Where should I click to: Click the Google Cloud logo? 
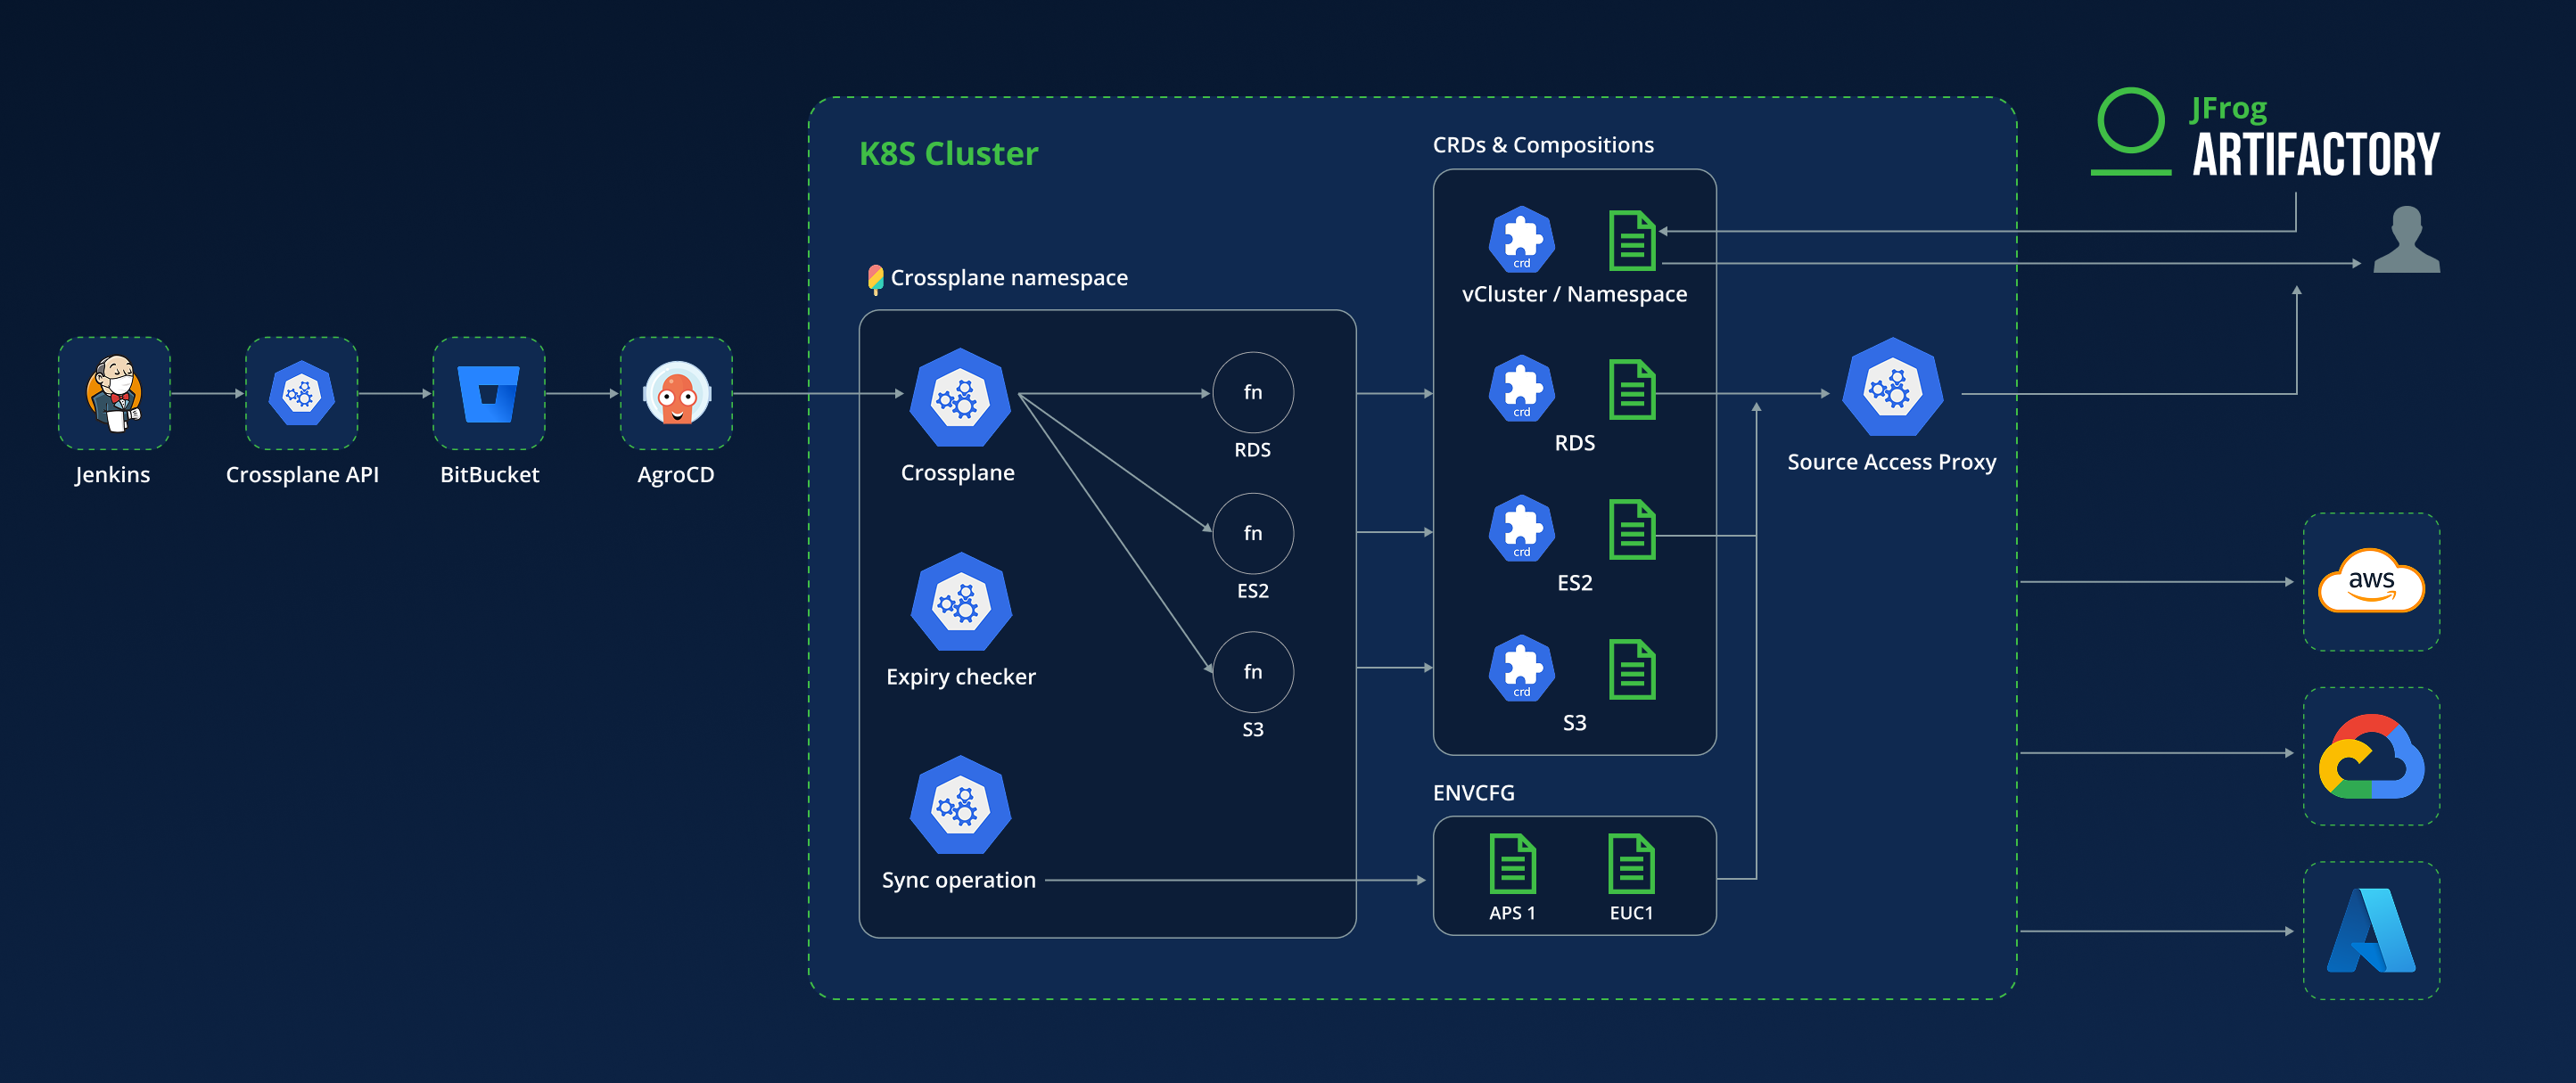pos(2370,756)
